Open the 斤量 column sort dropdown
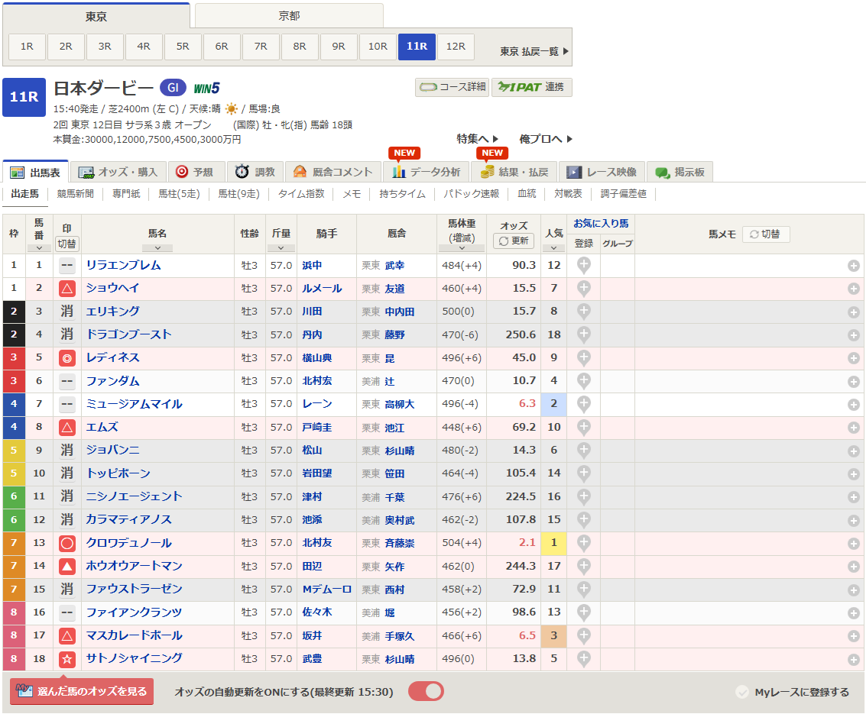The height and width of the screenshot is (714, 866). tap(281, 247)
